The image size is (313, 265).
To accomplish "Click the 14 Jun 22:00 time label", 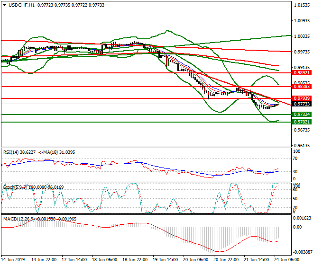I will pos(44,260).
